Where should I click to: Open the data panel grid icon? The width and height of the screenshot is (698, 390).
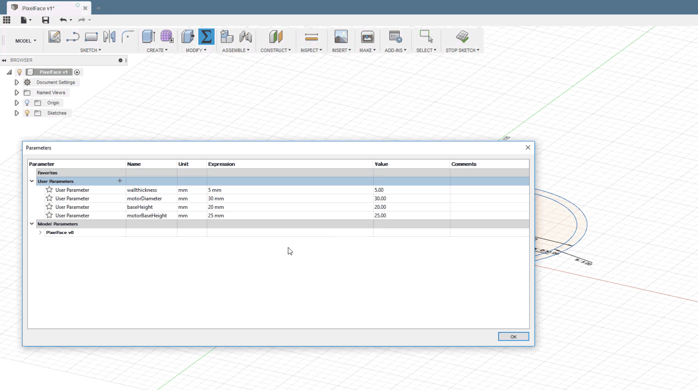7,20
